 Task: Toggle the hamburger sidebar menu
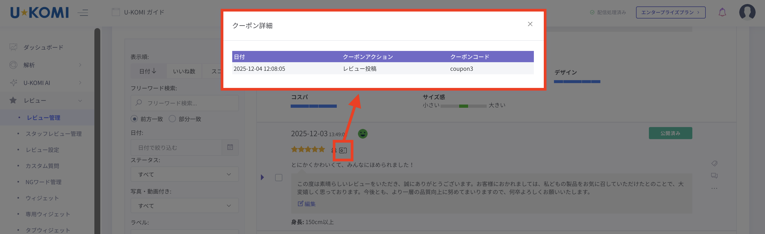click(83, 13)
